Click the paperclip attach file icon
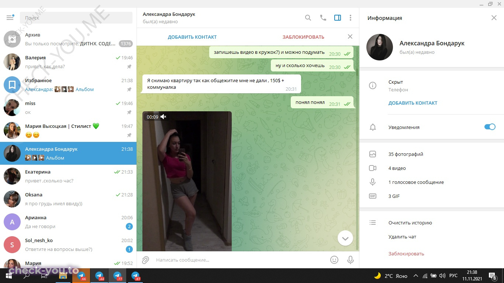The width and height of the screenshot is (504, 283). tap(146, 260)
